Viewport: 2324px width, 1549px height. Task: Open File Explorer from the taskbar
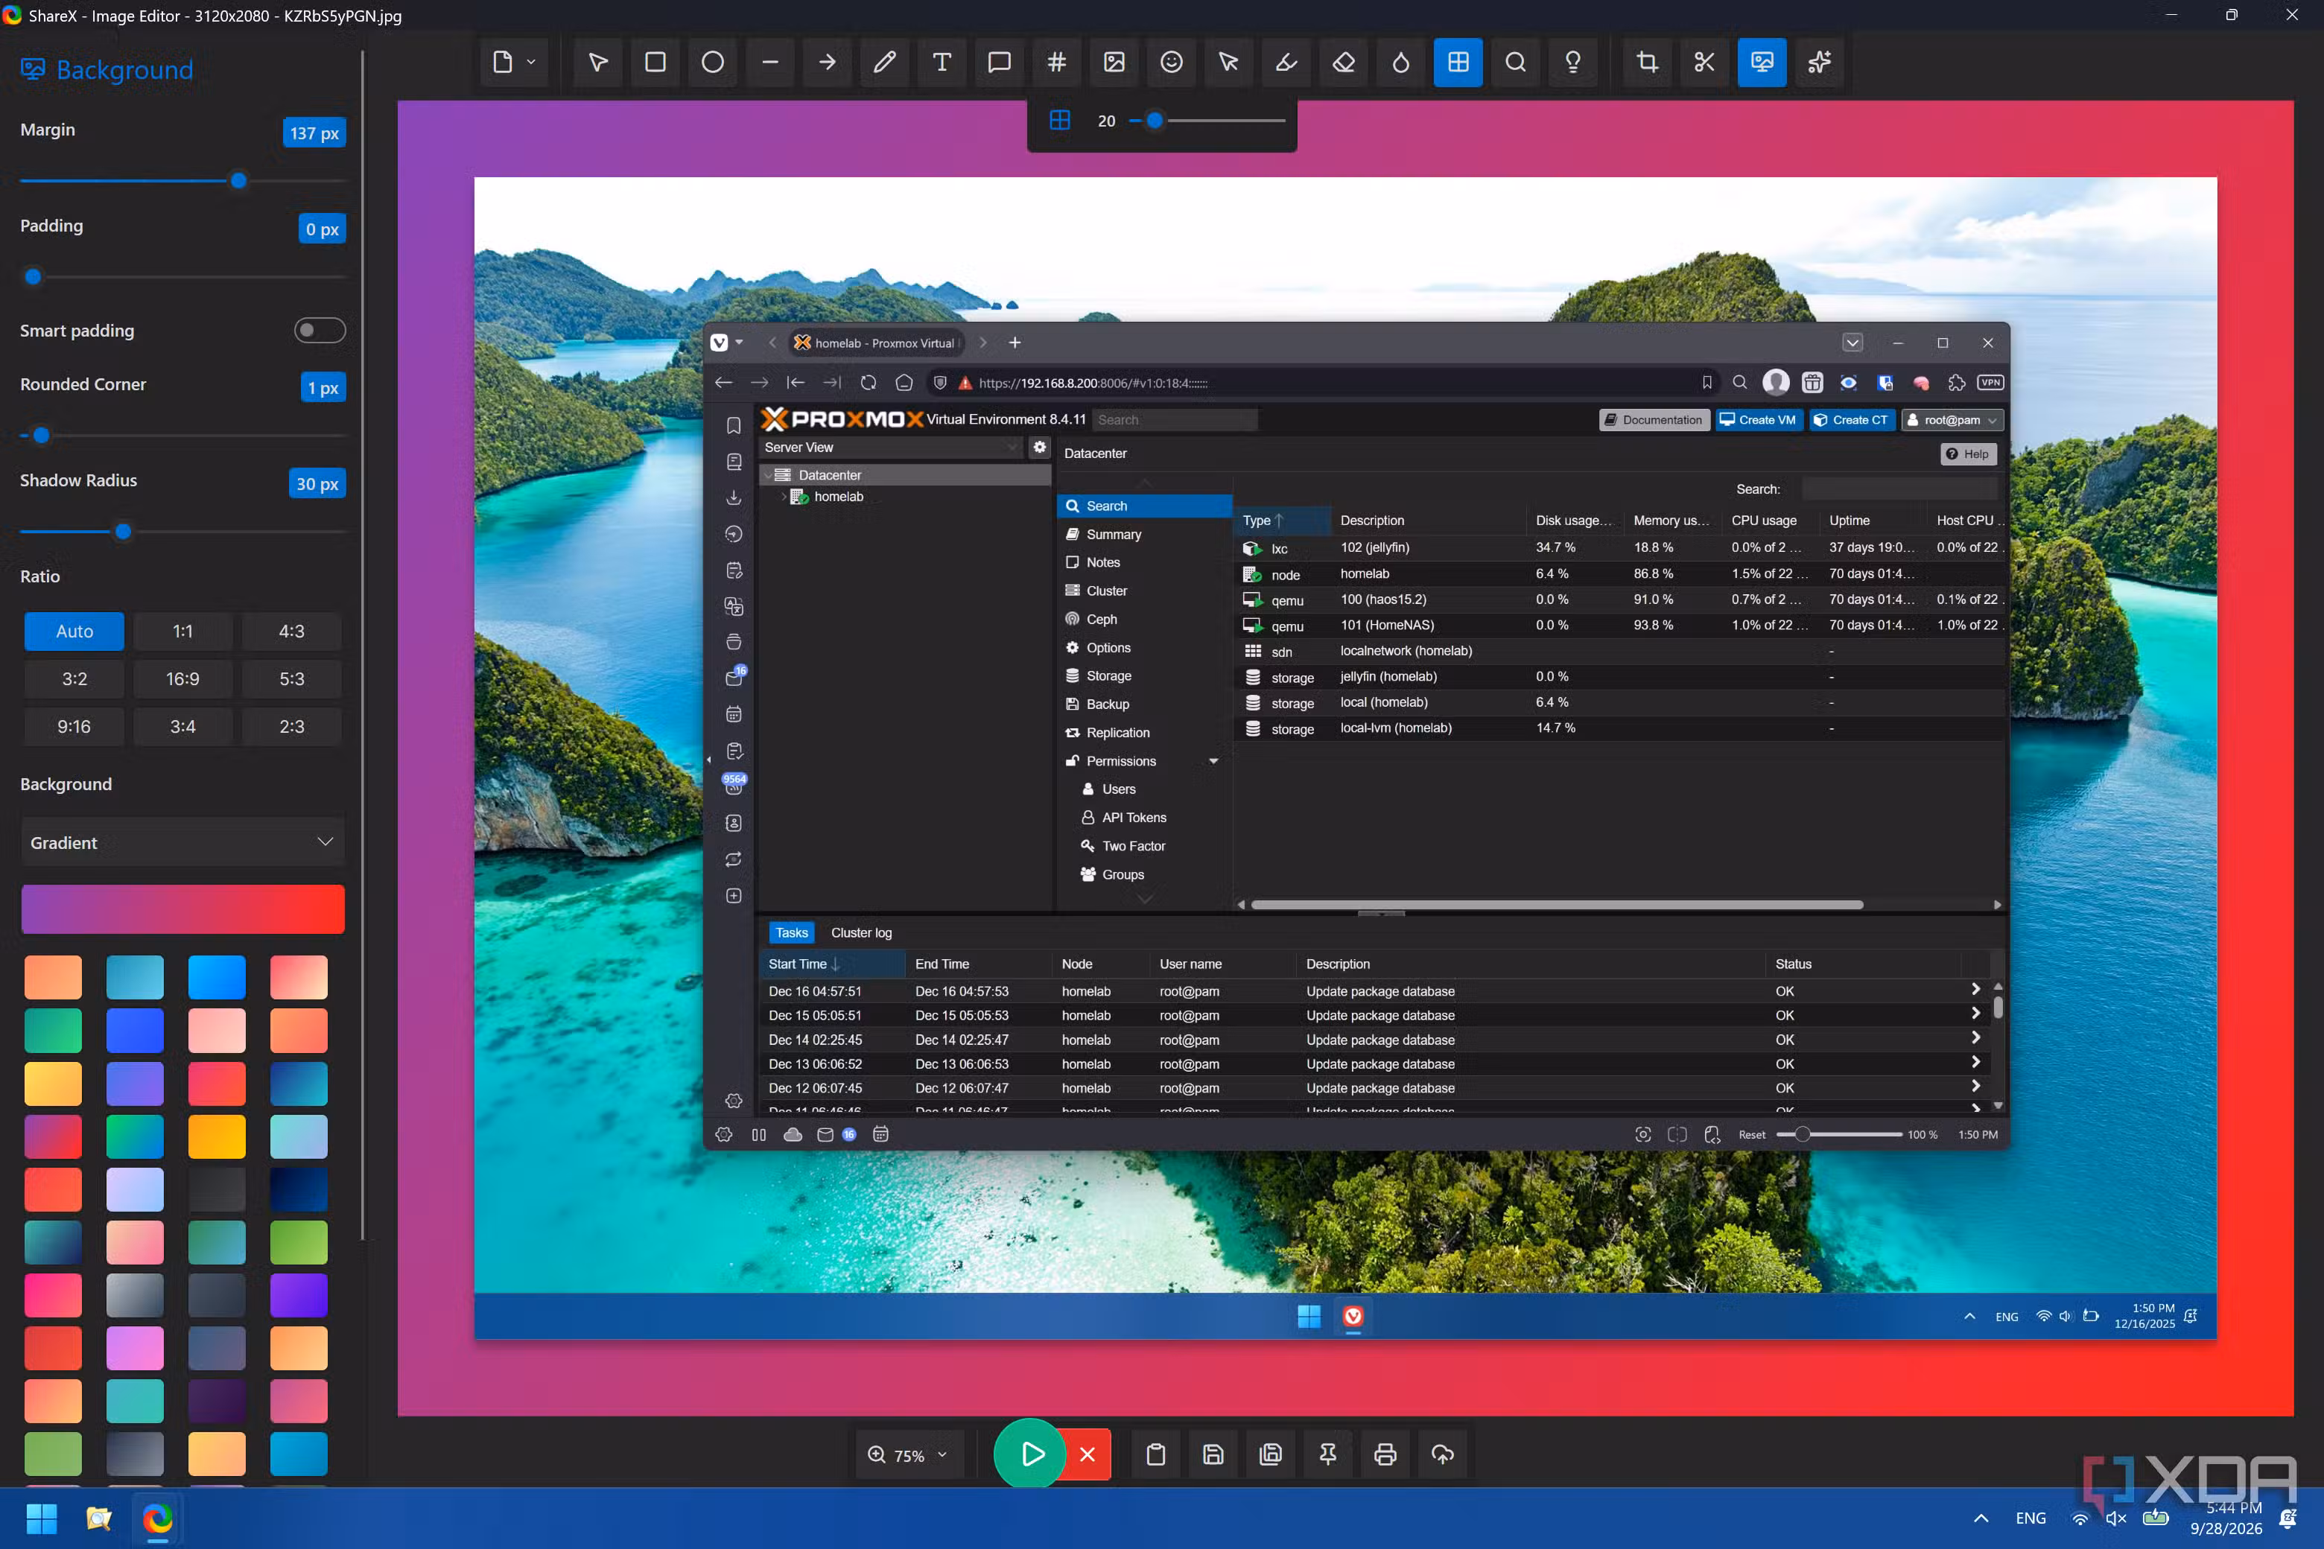tap(99, 1518)
